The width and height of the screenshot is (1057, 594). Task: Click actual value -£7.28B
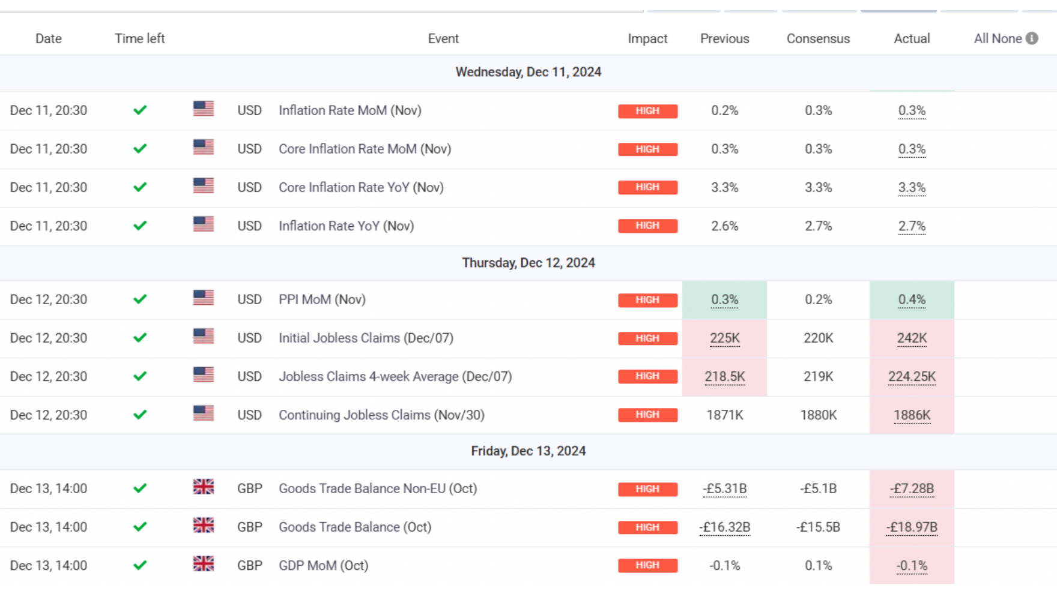click(x=912, y=488)
